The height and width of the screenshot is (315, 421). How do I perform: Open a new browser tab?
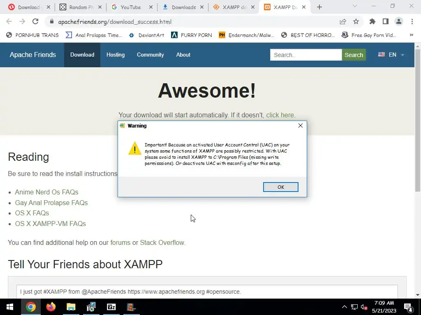(x=319, y=7)
